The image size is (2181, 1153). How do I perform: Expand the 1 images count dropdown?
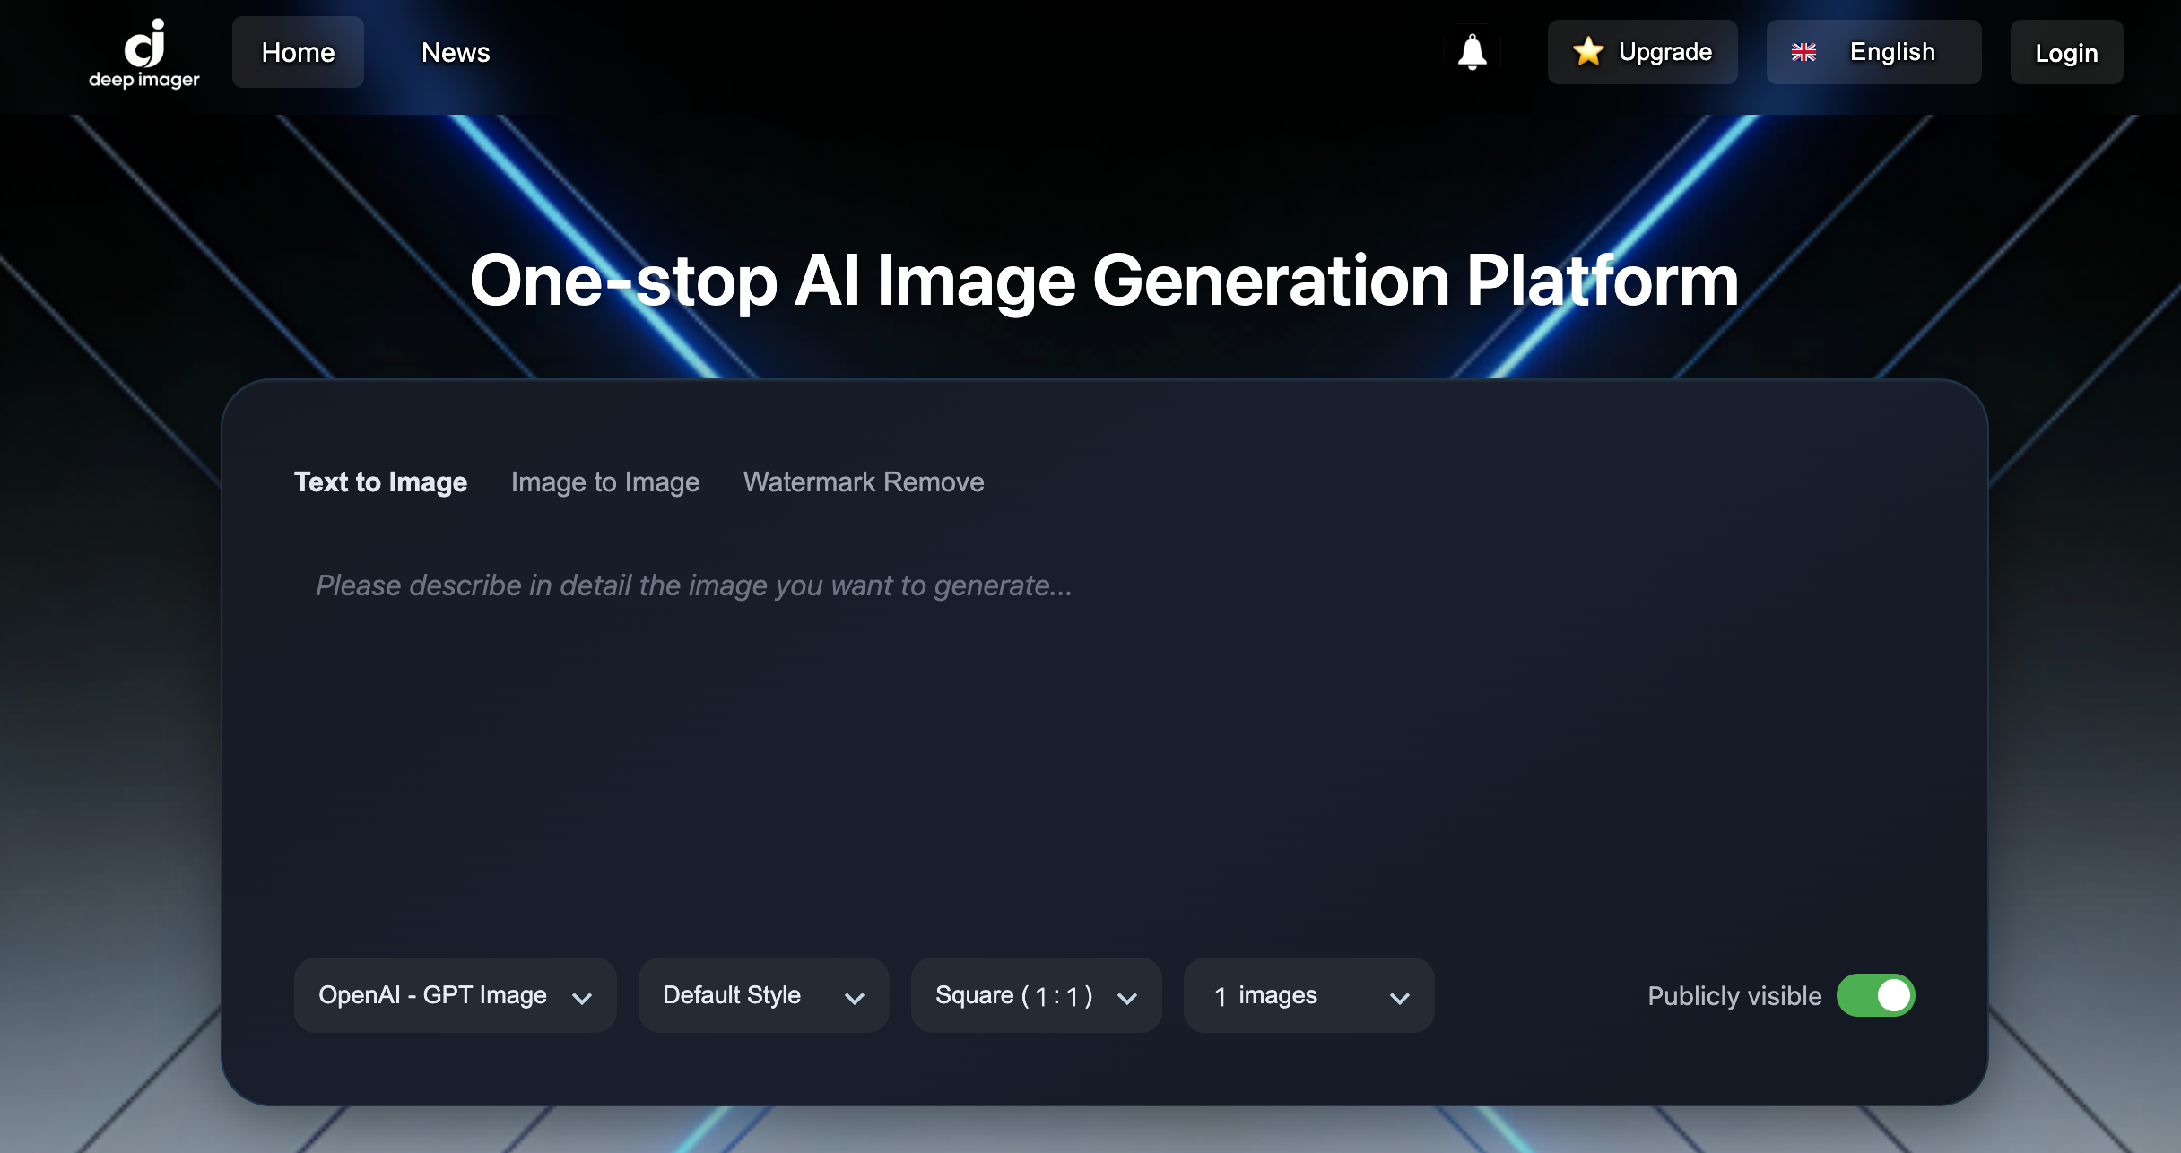tap(1308, 995)
